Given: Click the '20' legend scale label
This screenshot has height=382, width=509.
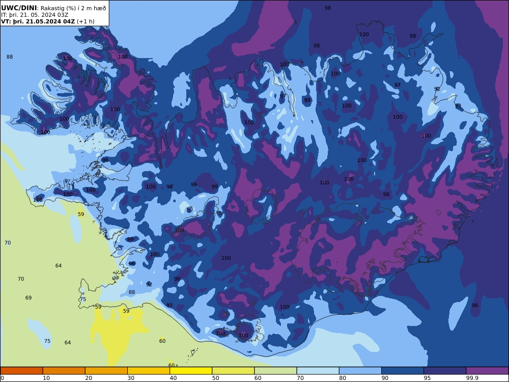Looking at the screenshot, I should coord(89,378).
